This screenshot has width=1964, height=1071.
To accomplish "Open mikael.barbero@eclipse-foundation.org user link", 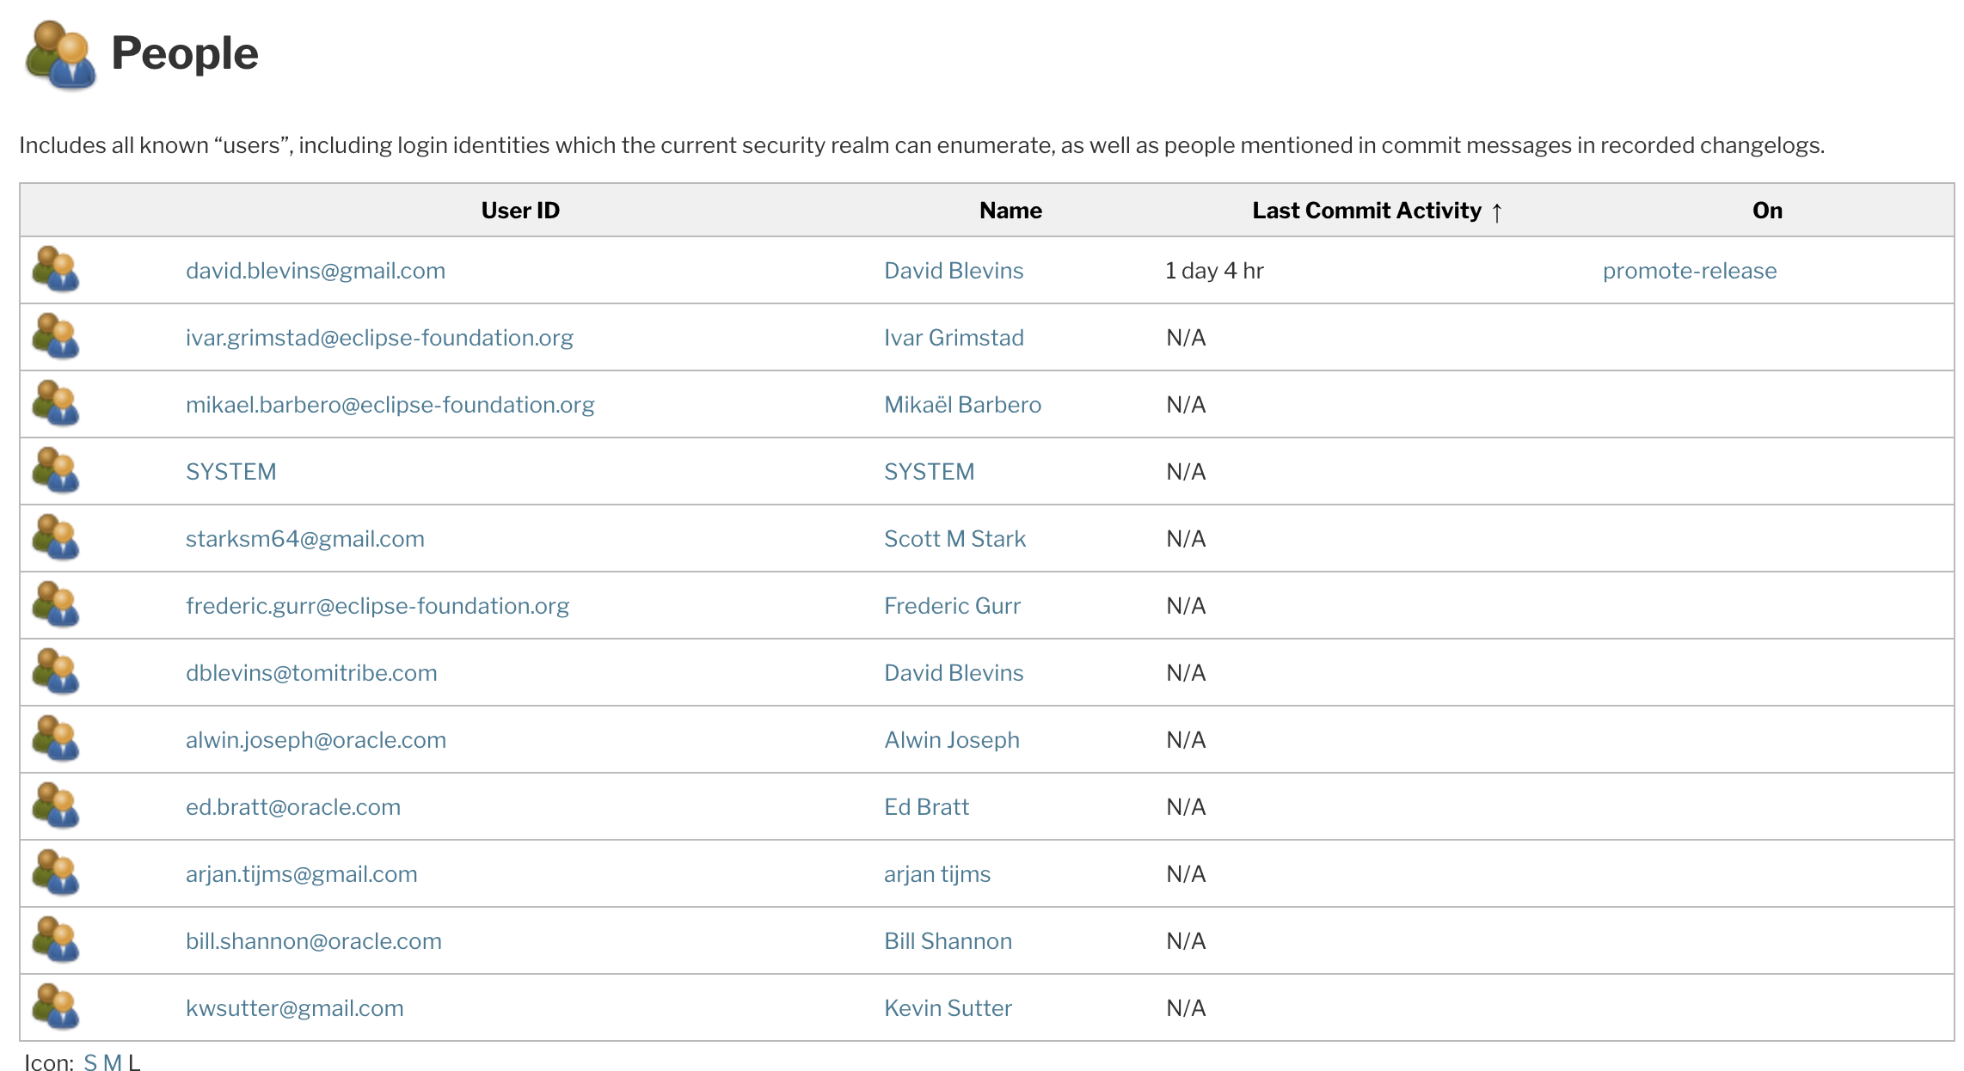I will (390, 405).
